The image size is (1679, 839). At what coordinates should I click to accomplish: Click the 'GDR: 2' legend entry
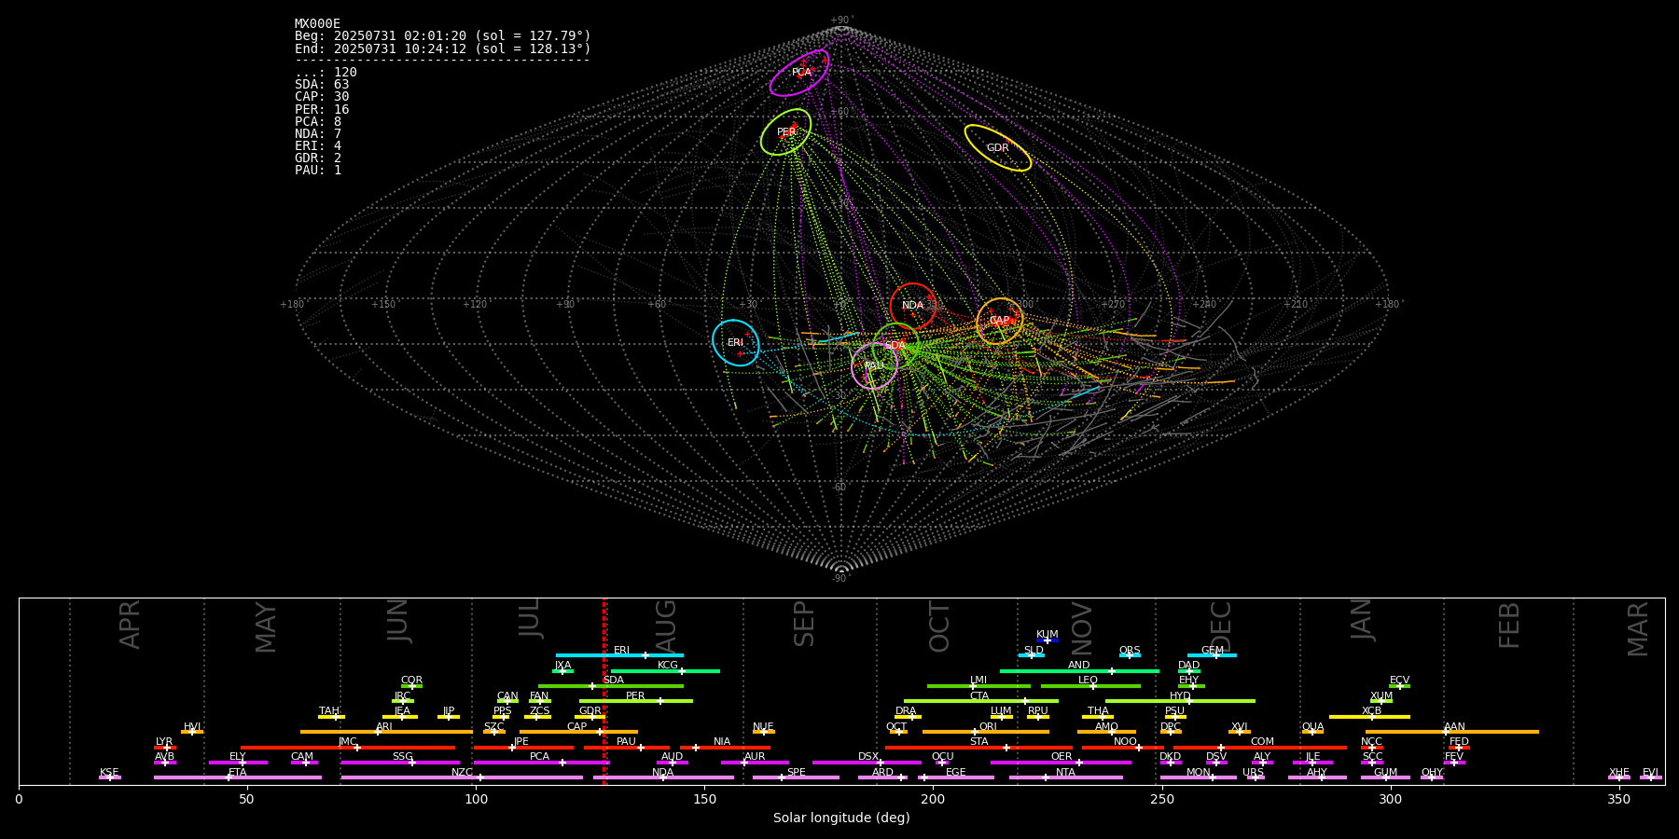[318, 158]
